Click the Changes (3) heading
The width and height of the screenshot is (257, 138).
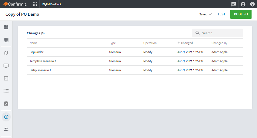tap(35, 33)
